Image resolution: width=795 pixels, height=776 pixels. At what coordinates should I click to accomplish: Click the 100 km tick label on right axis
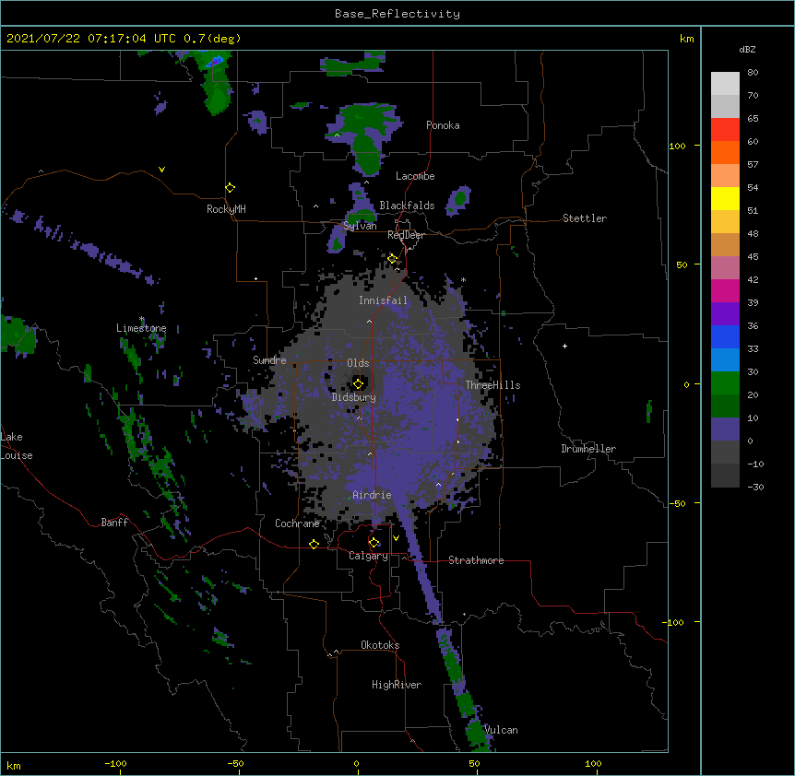pyautogui.click(x=677, y=146)
